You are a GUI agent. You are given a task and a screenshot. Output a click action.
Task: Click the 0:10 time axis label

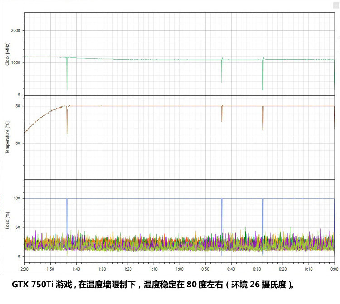309,269
